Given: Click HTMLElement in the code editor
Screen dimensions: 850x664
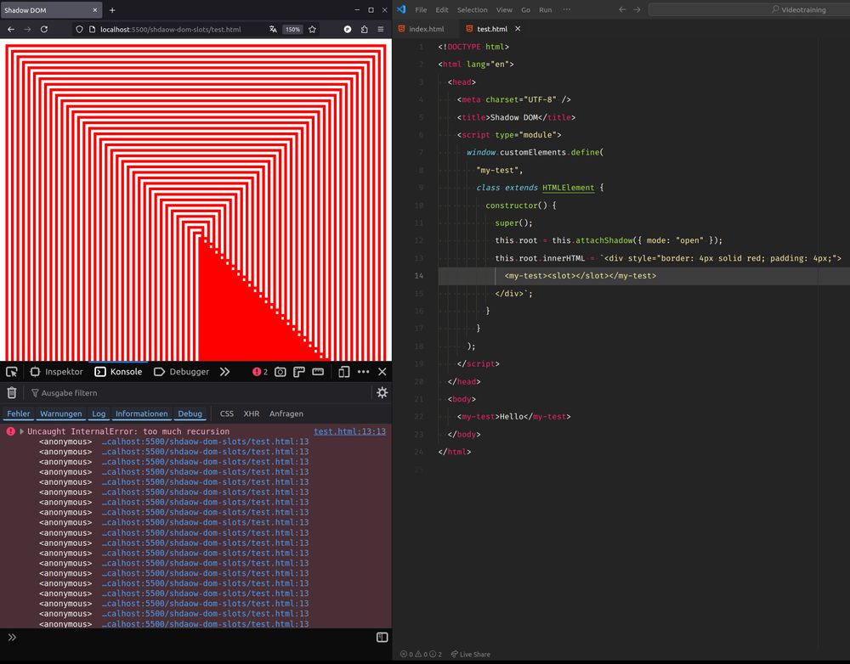Looking at the screenshot, I should [x=568, y=188].
